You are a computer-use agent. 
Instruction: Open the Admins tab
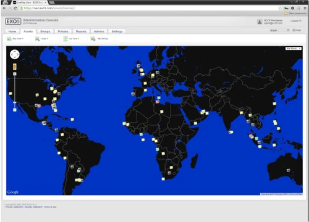[x=99, y=31]
